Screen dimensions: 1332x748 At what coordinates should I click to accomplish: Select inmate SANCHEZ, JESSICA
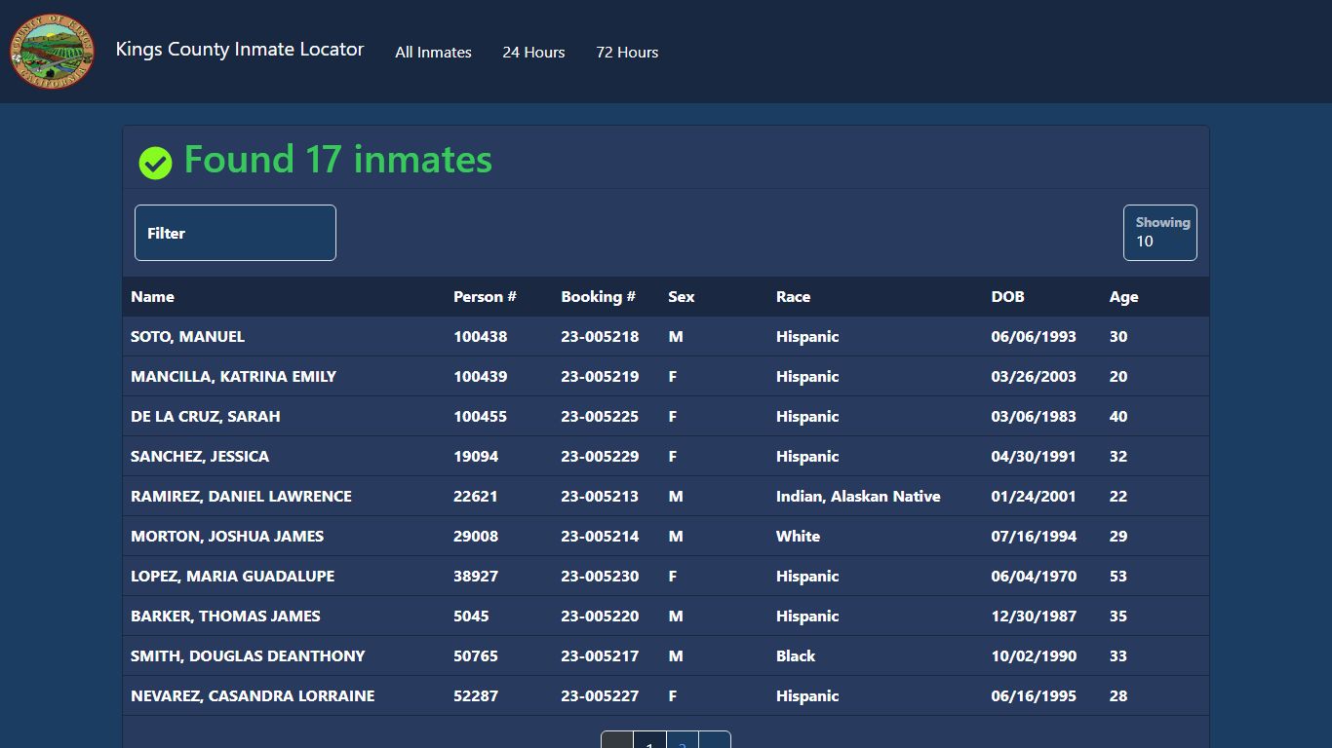(x=200, y=457)
